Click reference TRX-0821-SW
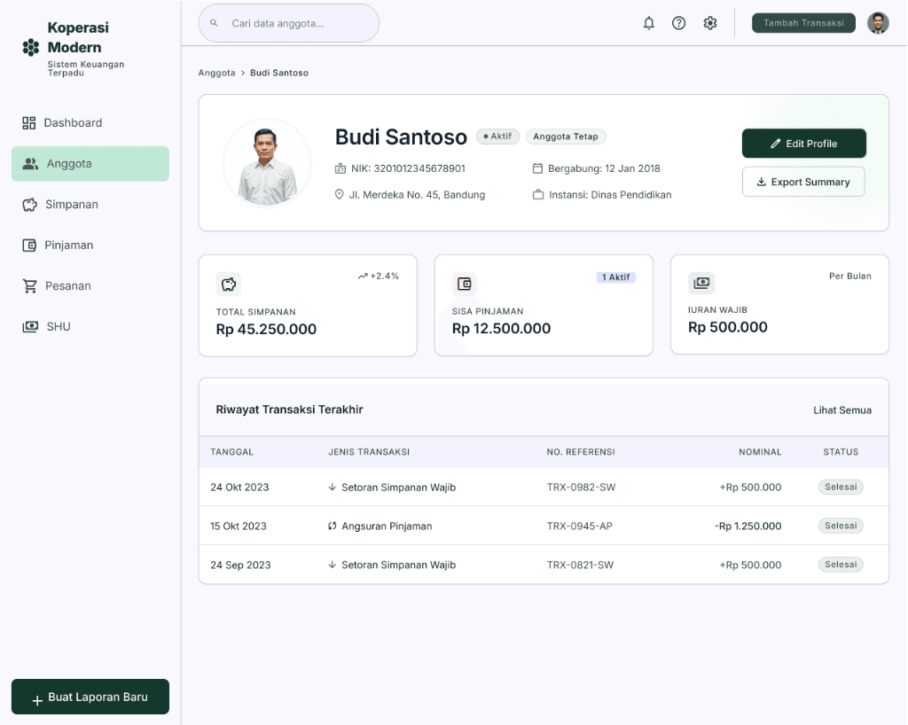 pos(580,565)
